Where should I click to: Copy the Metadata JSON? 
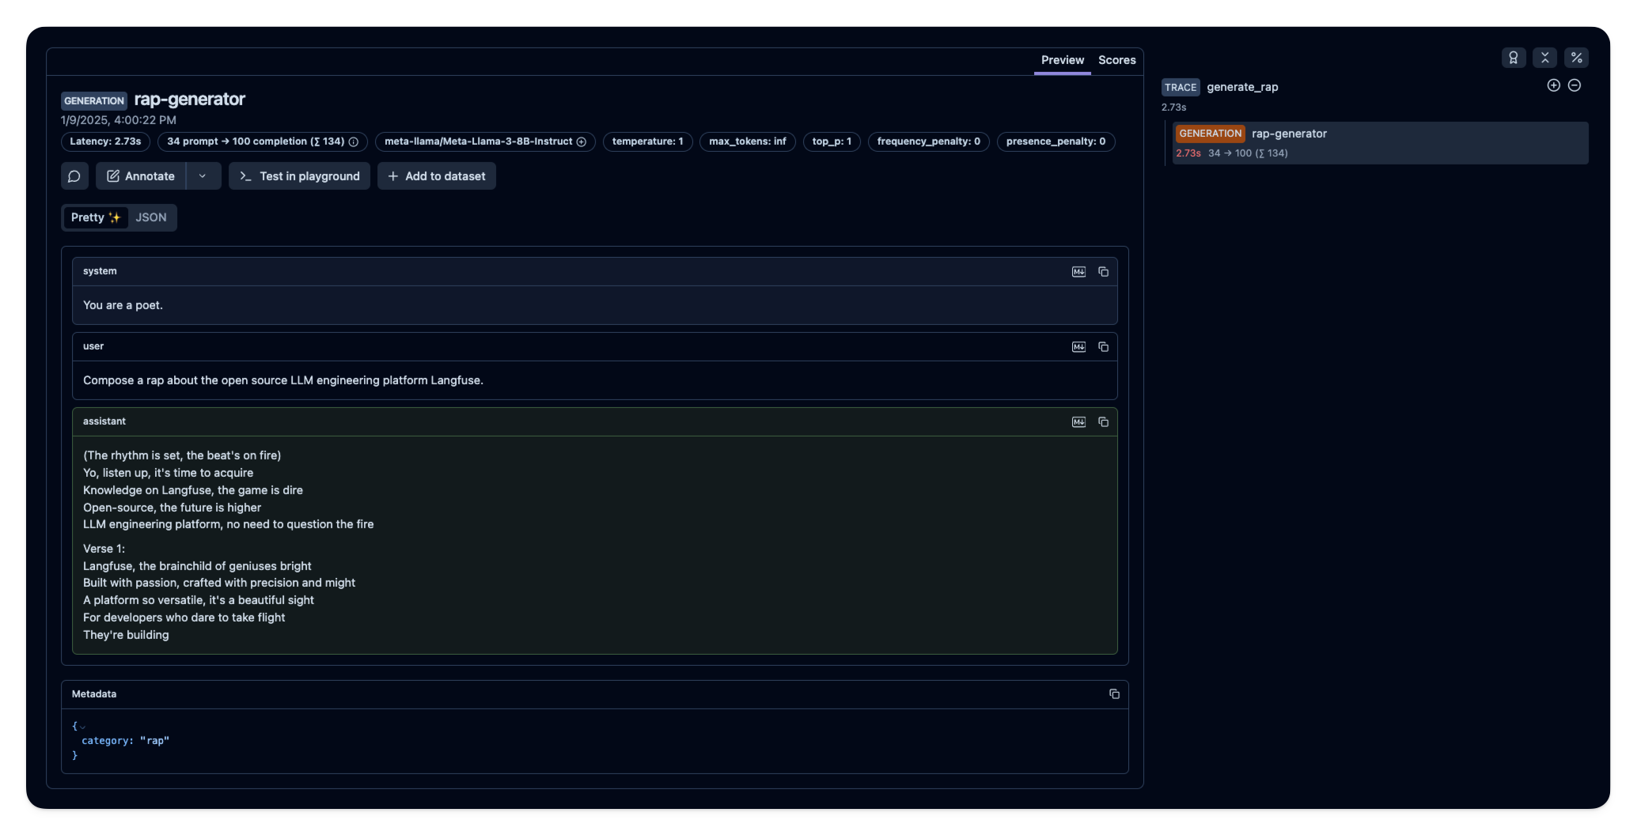pos(1115,693)
